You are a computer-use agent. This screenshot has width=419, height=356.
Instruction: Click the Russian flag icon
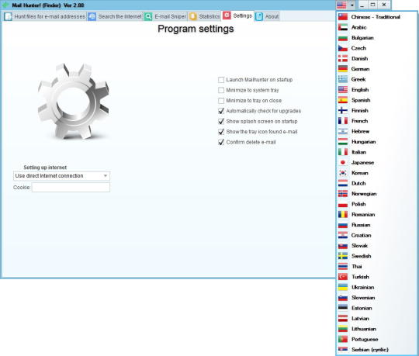point(343,225)
